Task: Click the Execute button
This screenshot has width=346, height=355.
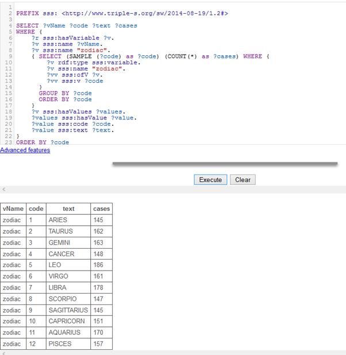Action: pos(210,180)
